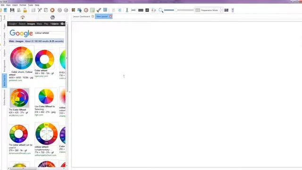Close the Lesson Dashboard tab
This screenshot has height=170, width=302.
coord(93,17)
